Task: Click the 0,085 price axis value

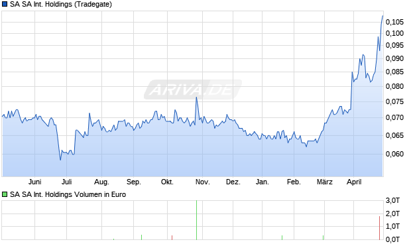Action: coord(394,72)
